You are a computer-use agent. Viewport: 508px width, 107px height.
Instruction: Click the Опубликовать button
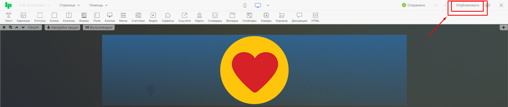point(467,5)
